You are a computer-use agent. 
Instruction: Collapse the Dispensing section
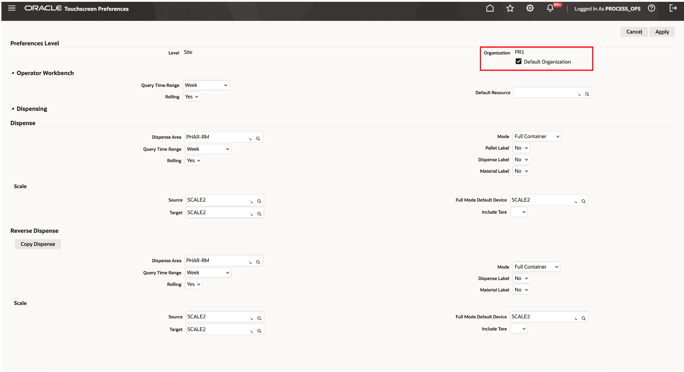(x=13, y=109)
